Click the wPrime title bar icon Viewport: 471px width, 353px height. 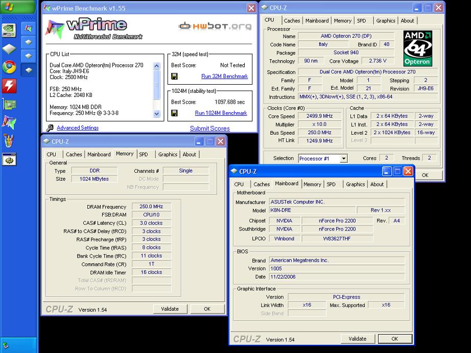(x=47, y=8)
